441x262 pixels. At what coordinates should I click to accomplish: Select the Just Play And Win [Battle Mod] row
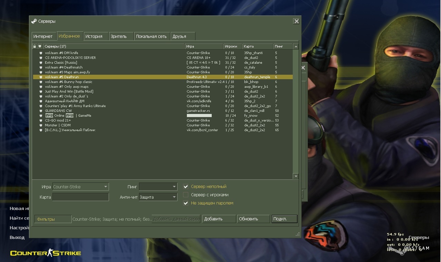point(163,92)
